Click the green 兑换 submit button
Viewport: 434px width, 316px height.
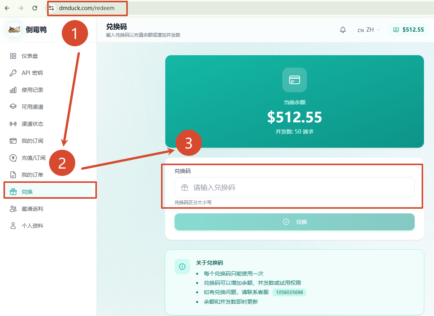pyautogui.click(x=295, y=222)
